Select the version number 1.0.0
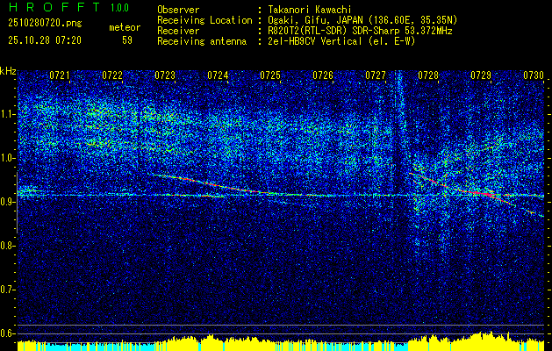The width and height of the screenshot is (552, 351). point(119,8)
